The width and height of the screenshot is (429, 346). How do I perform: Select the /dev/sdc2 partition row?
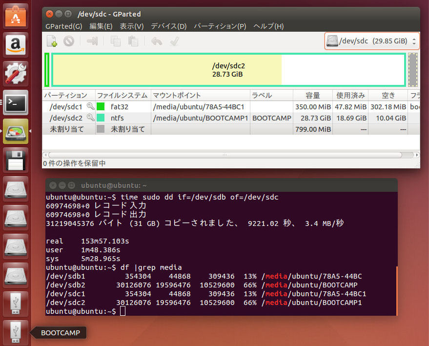click(x=231, y=118)
